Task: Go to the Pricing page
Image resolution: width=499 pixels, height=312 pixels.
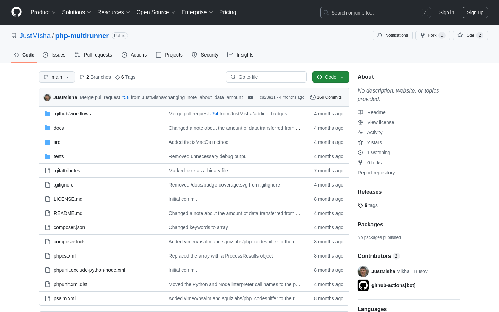Action: point(228,12)
